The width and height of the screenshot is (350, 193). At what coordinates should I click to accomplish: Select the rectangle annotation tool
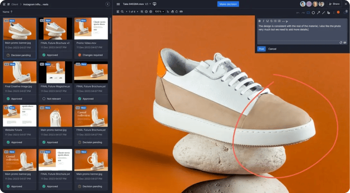tap(308, 12)
